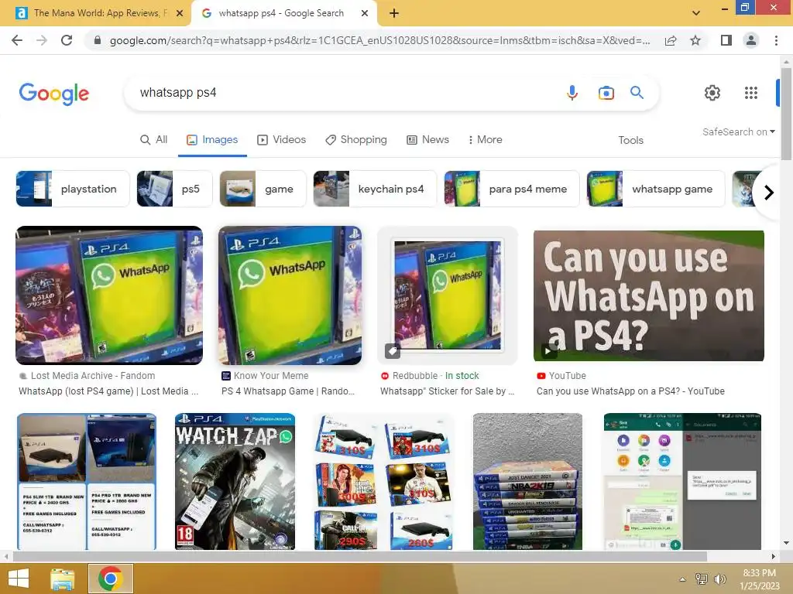Switch to the Videos tab

coord(282,140)
